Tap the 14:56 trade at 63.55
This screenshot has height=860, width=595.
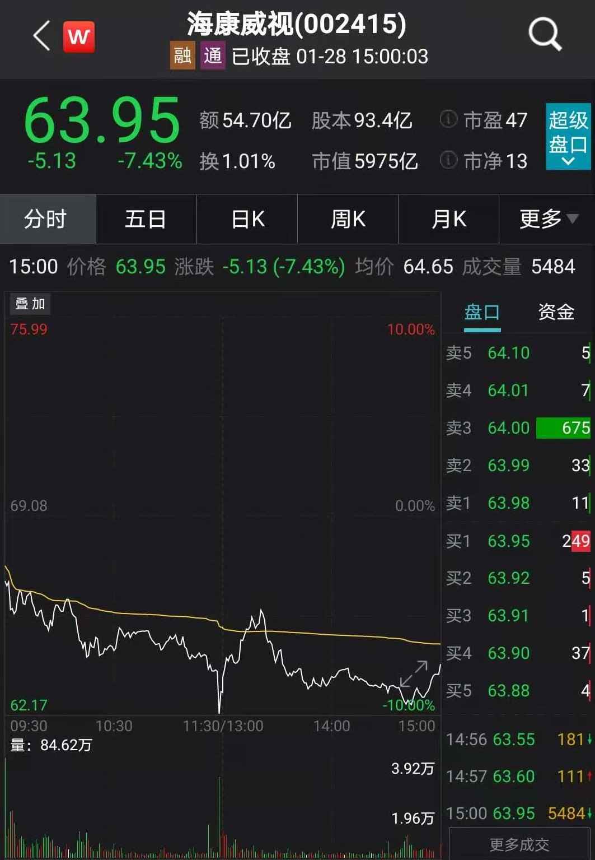[x=519, y=740]
